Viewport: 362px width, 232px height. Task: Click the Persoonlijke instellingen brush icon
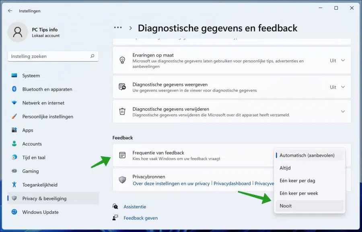tap(14, 116)
